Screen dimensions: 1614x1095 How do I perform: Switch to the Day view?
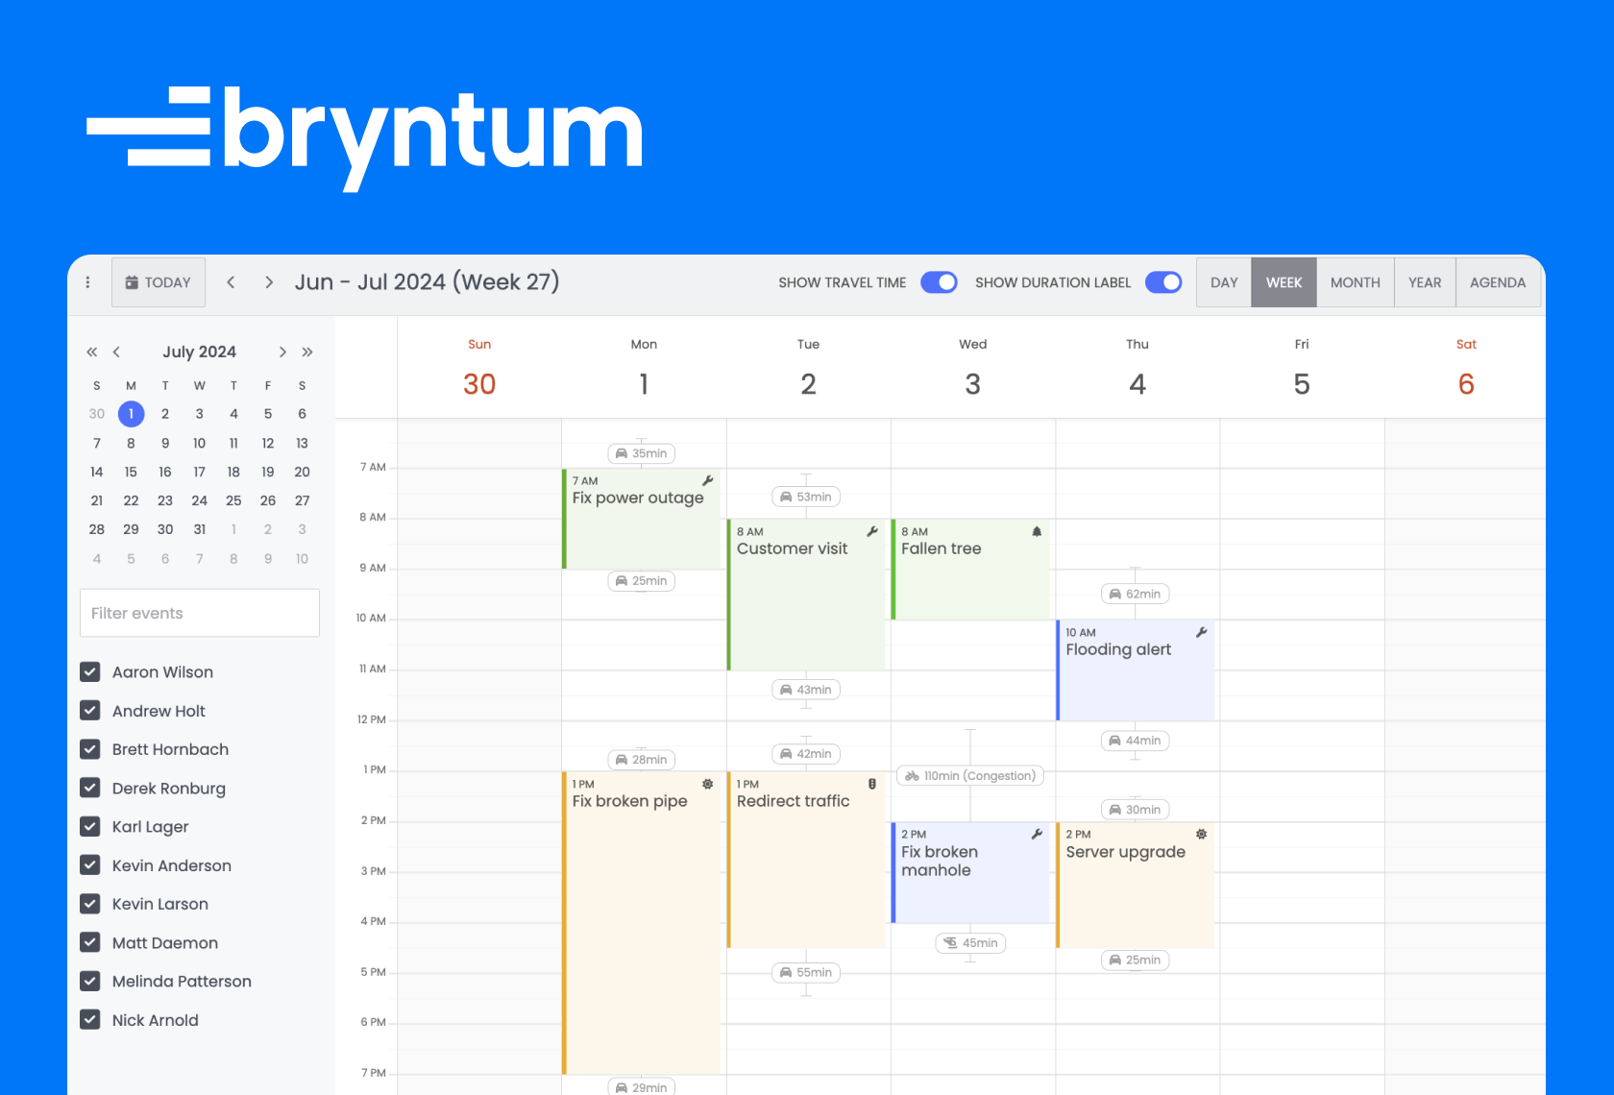[1224, 282]
